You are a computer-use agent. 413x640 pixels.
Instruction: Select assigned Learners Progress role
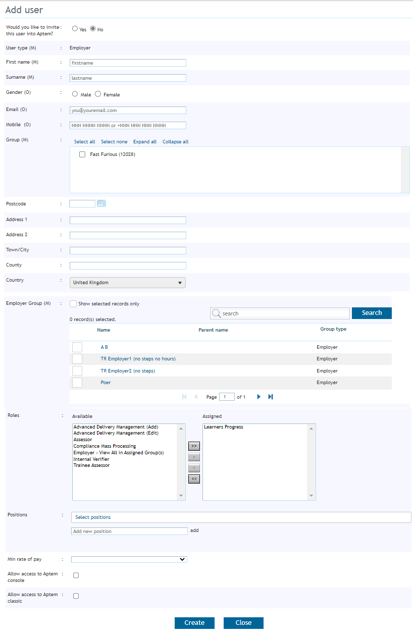click(x=223, y=427)
